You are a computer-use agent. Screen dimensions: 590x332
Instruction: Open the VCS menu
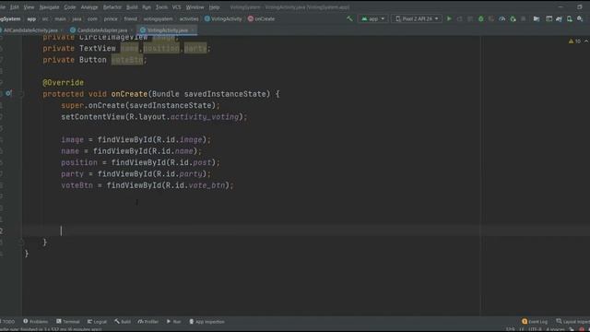point(176,7)
